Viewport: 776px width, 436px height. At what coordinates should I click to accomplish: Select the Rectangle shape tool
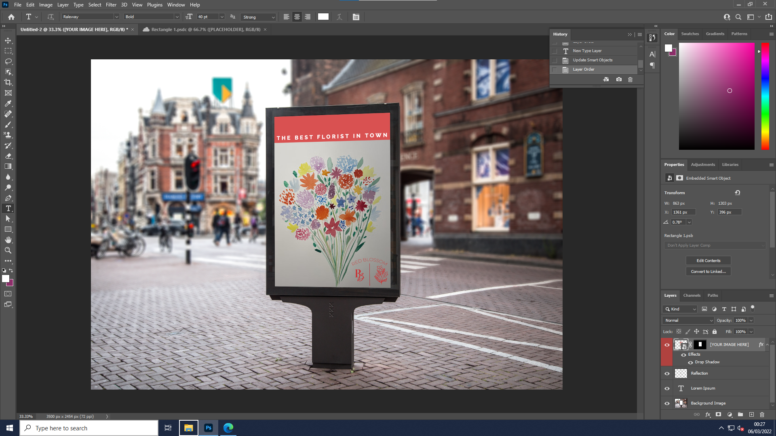point(8,229)
